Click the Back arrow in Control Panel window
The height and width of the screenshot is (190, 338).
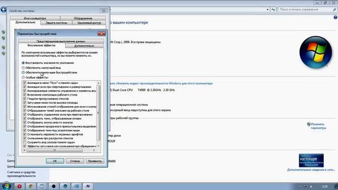(x=3, y=9)
